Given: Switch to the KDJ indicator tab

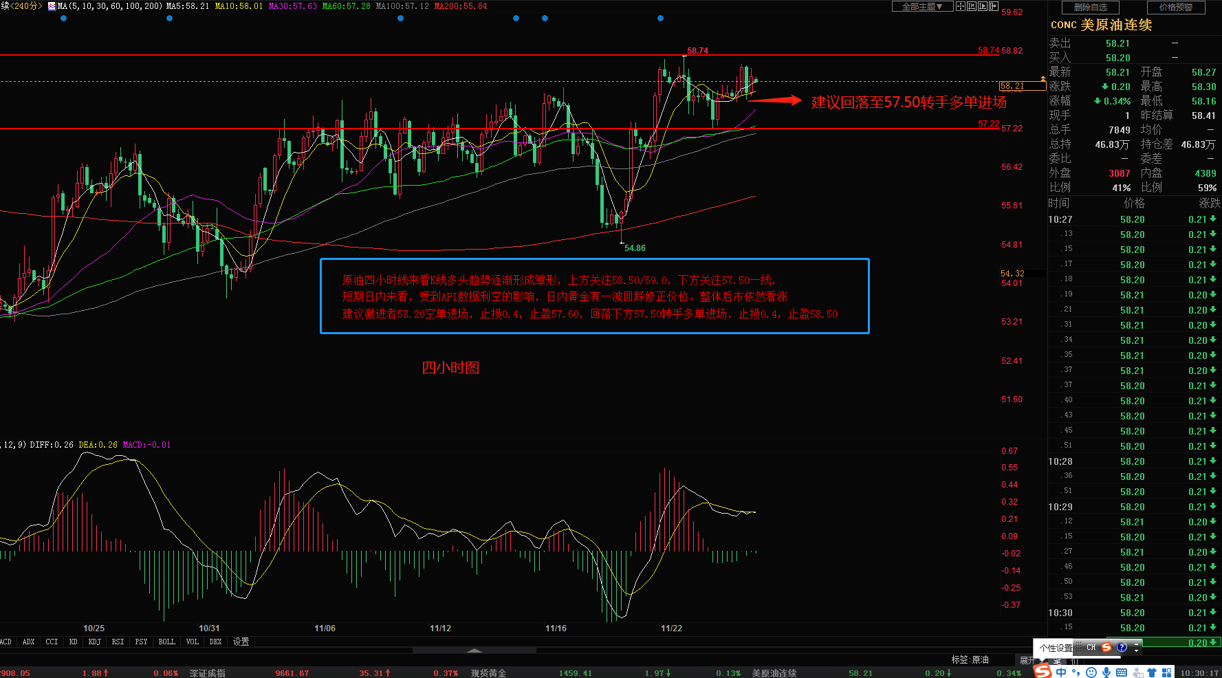Looking at the screenshot, I should click(95, 642).
